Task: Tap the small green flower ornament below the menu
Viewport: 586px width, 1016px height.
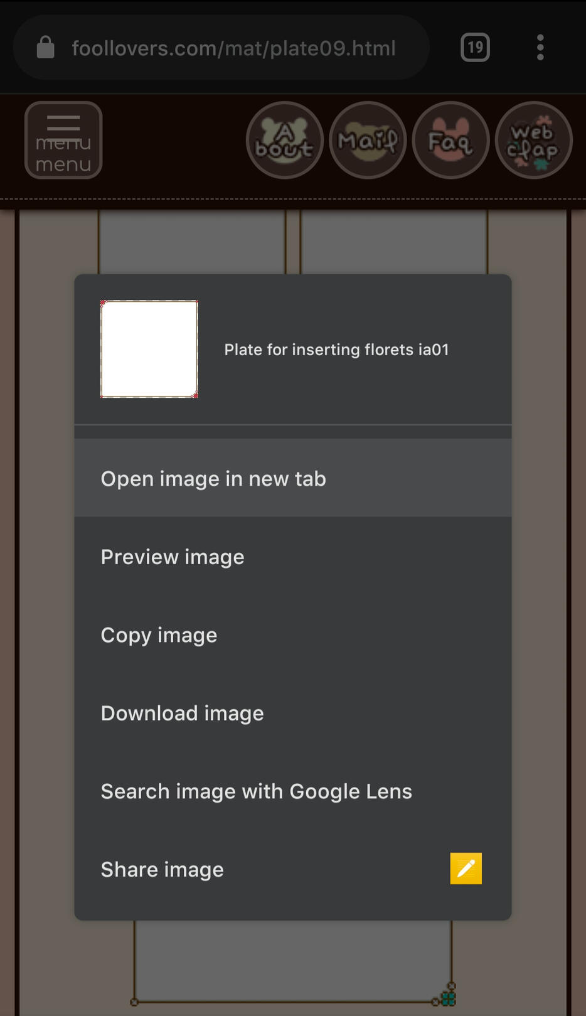Action: coord(448,998)
